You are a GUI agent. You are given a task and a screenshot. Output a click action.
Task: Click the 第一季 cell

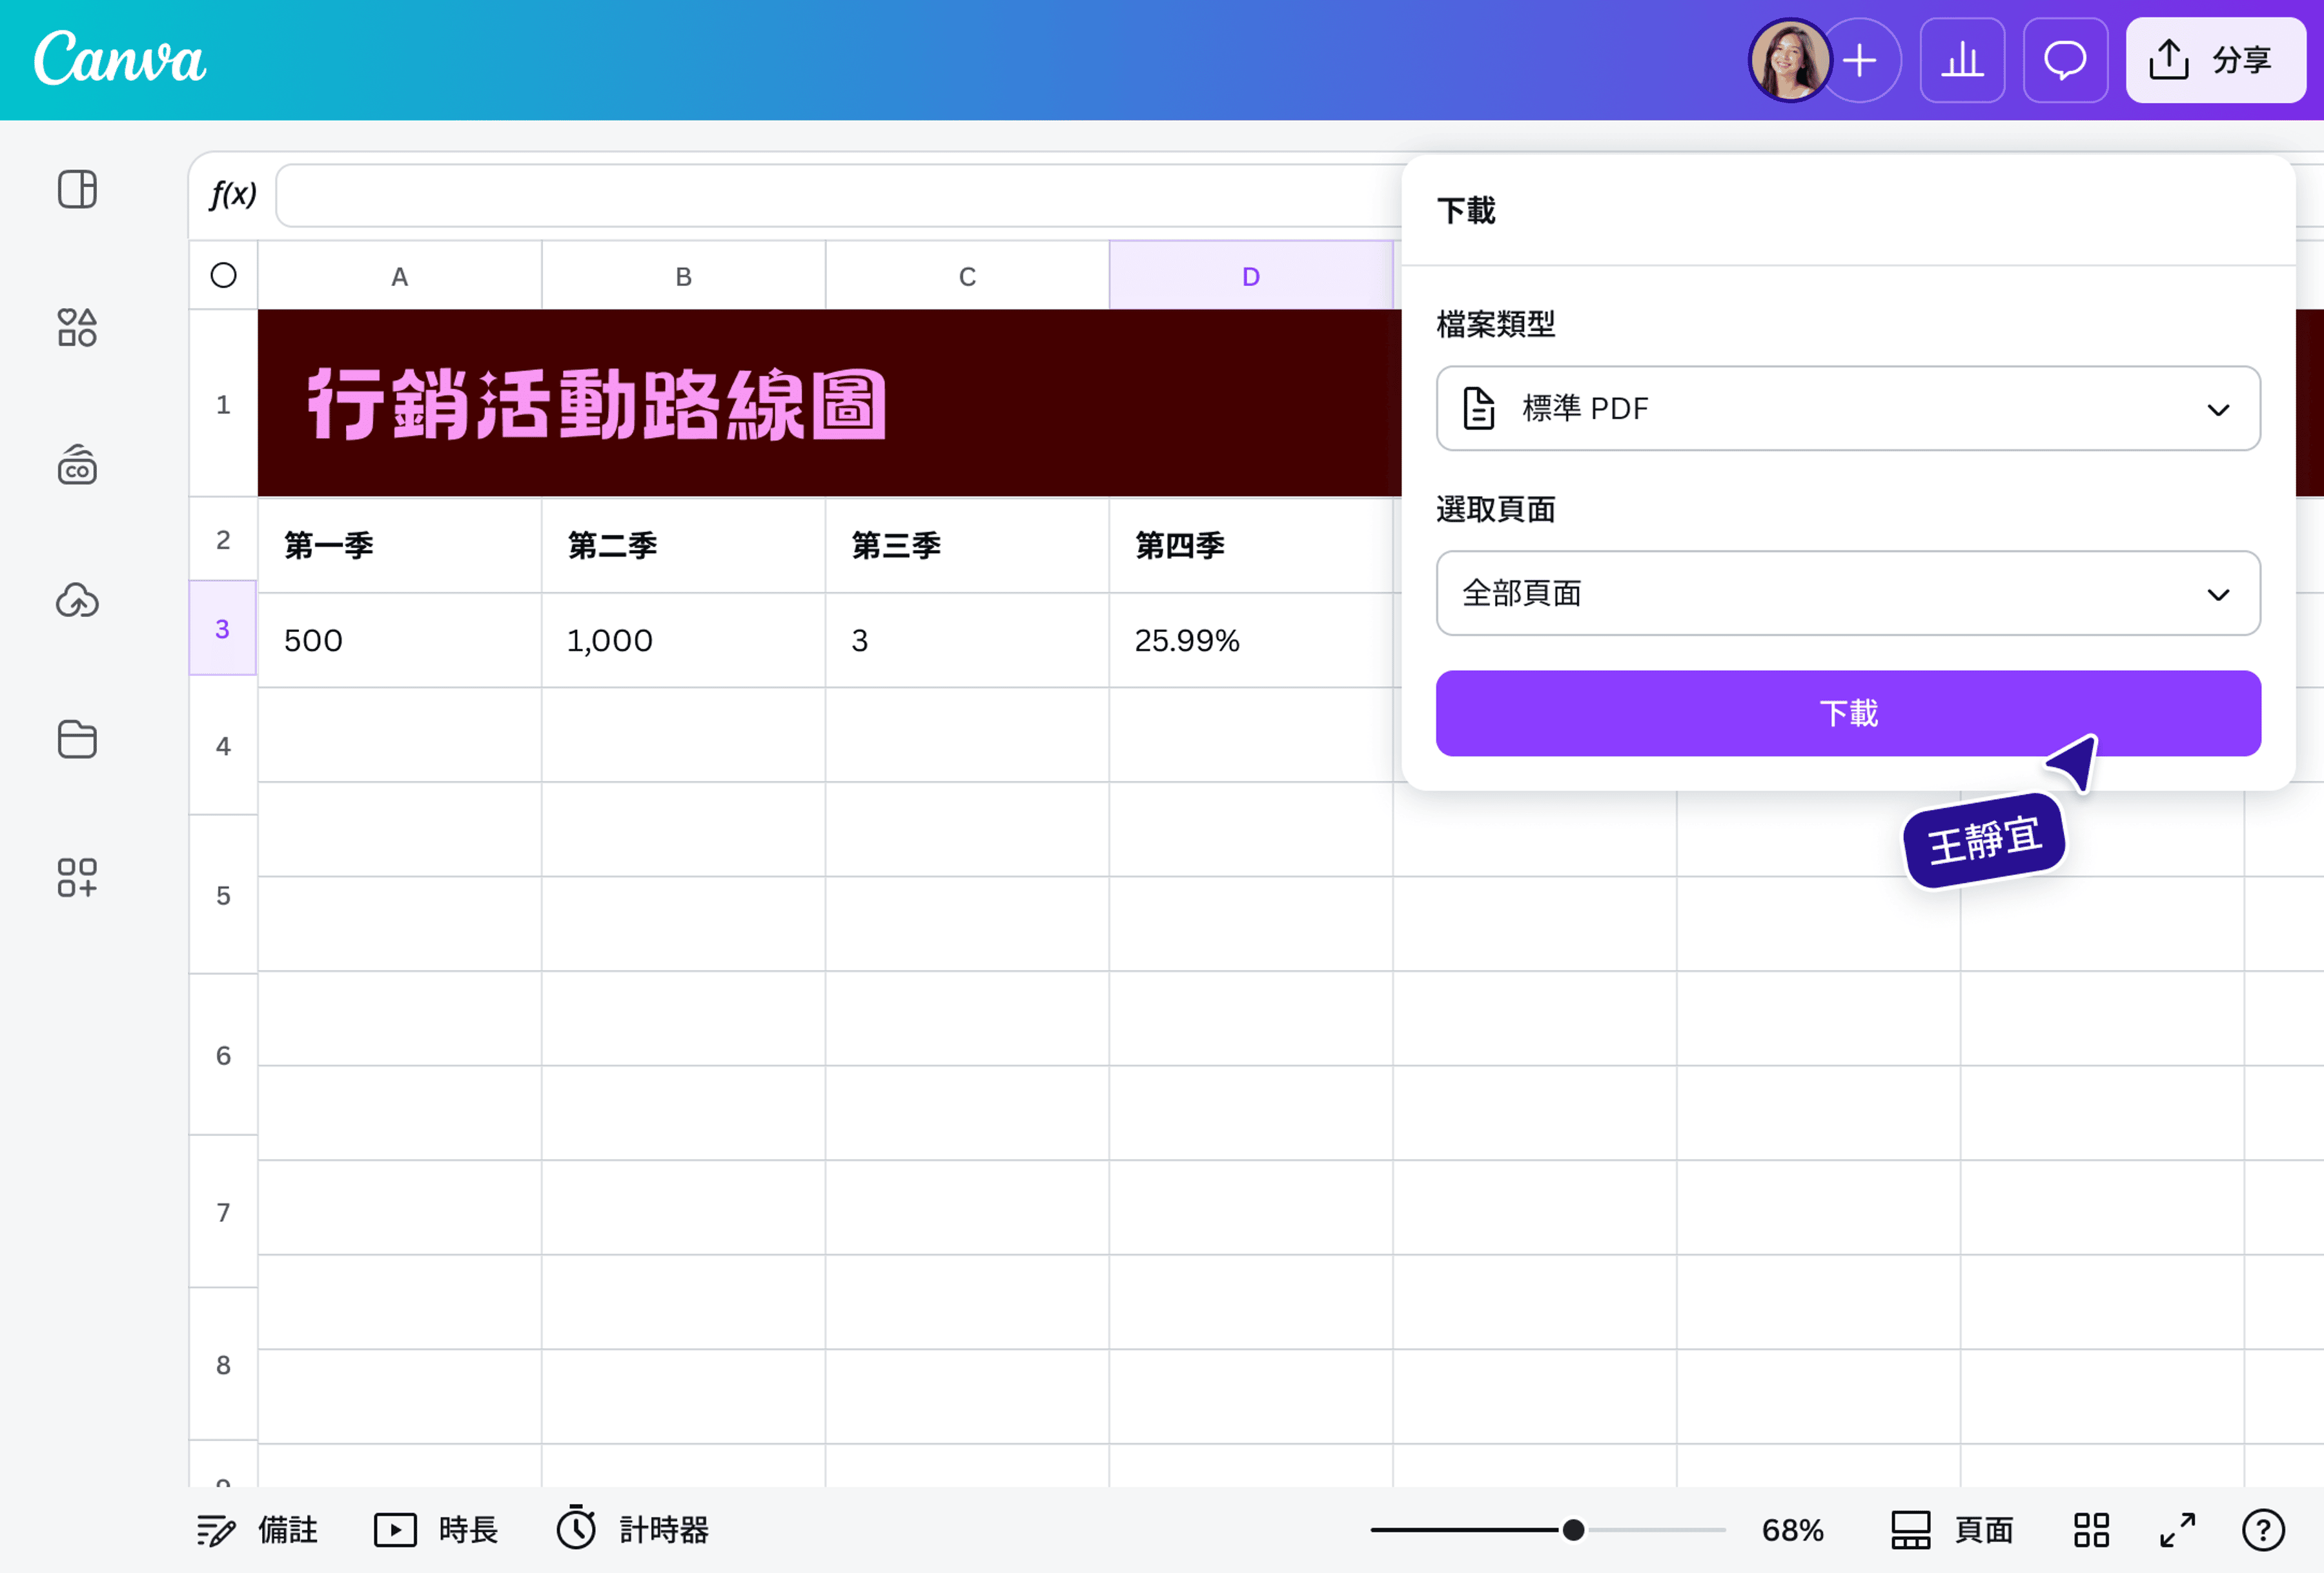tap(399, 545)
